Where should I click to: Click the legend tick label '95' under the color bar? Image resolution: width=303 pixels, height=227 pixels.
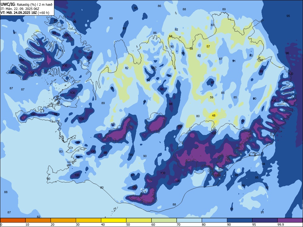254,225
